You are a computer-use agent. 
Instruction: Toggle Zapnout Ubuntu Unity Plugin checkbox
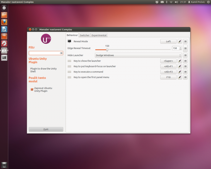32,89
